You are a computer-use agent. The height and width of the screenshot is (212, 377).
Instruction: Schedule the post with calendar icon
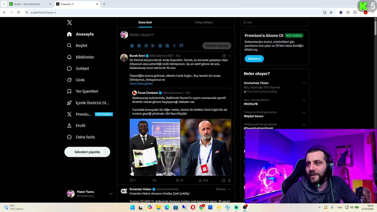[167, 46]
